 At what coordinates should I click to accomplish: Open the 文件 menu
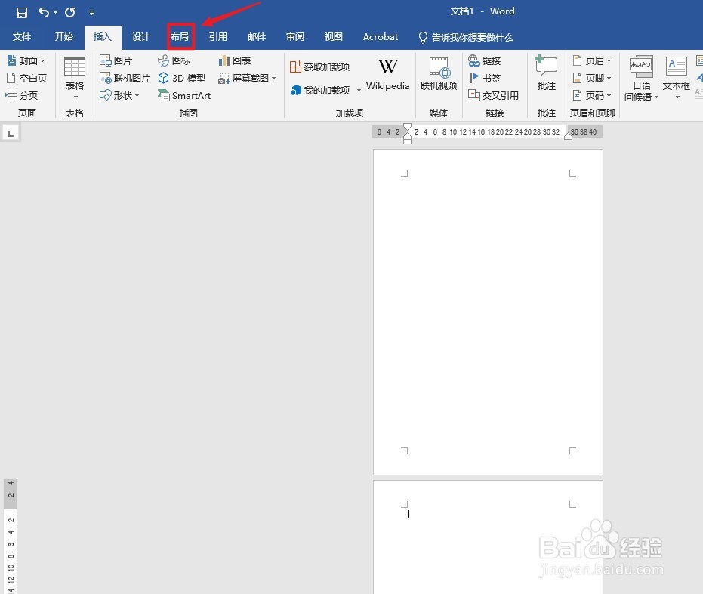tap(23, 36)
